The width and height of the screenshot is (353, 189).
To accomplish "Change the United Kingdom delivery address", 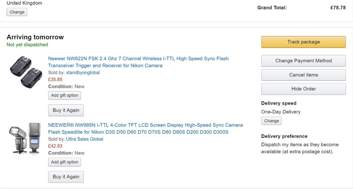I will (17, 12).
